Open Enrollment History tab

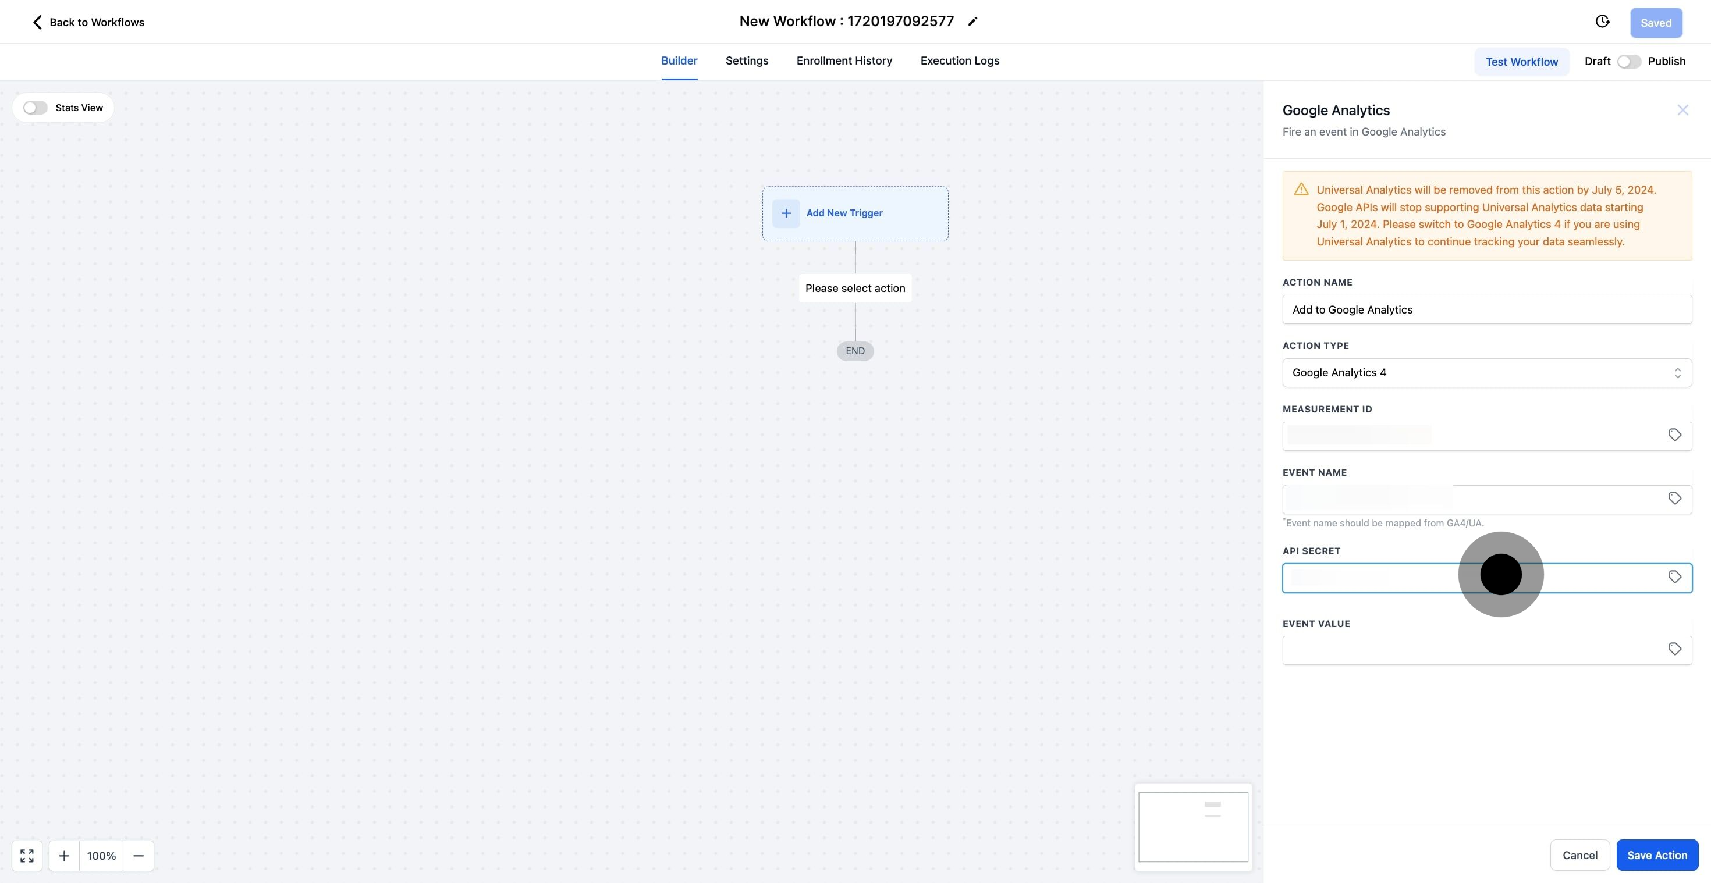click(844, 61)
